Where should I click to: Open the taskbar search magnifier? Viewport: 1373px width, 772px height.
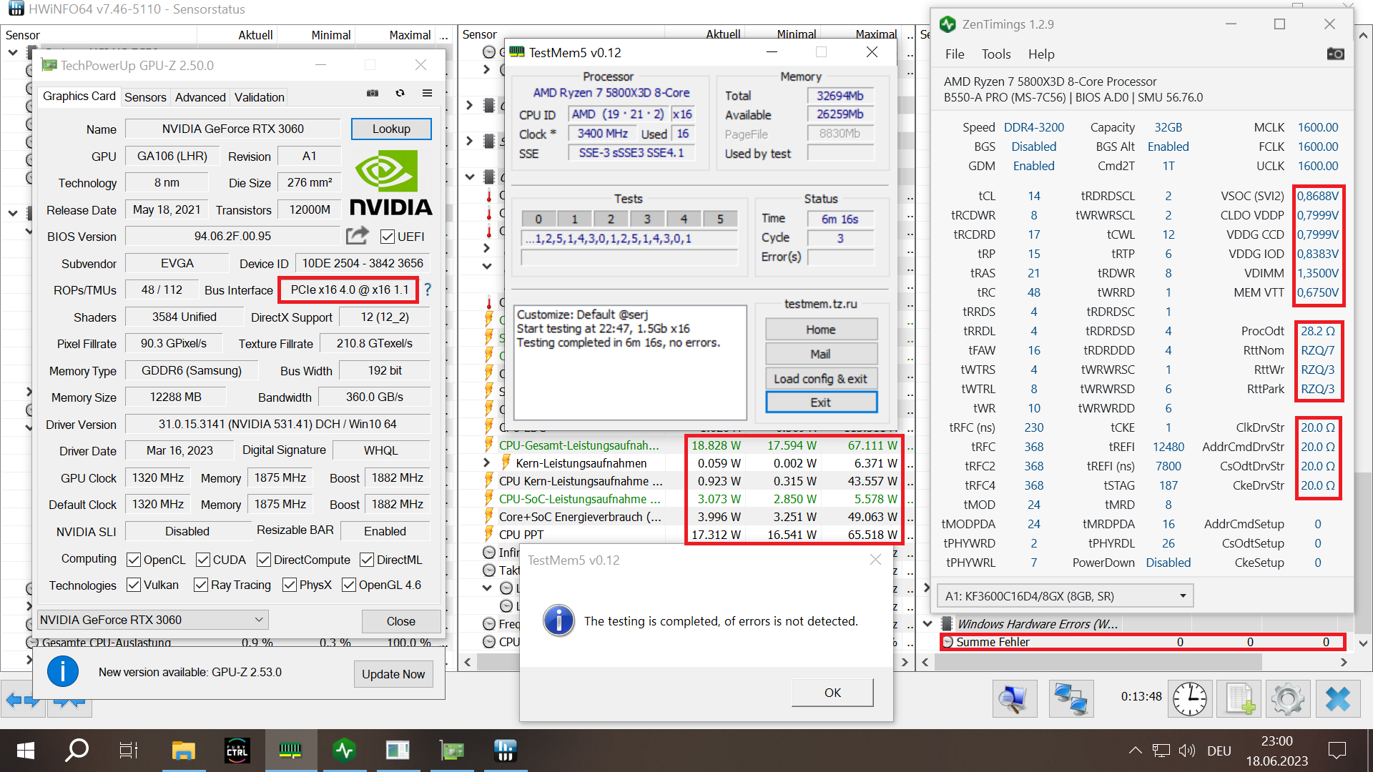point(77,751)
